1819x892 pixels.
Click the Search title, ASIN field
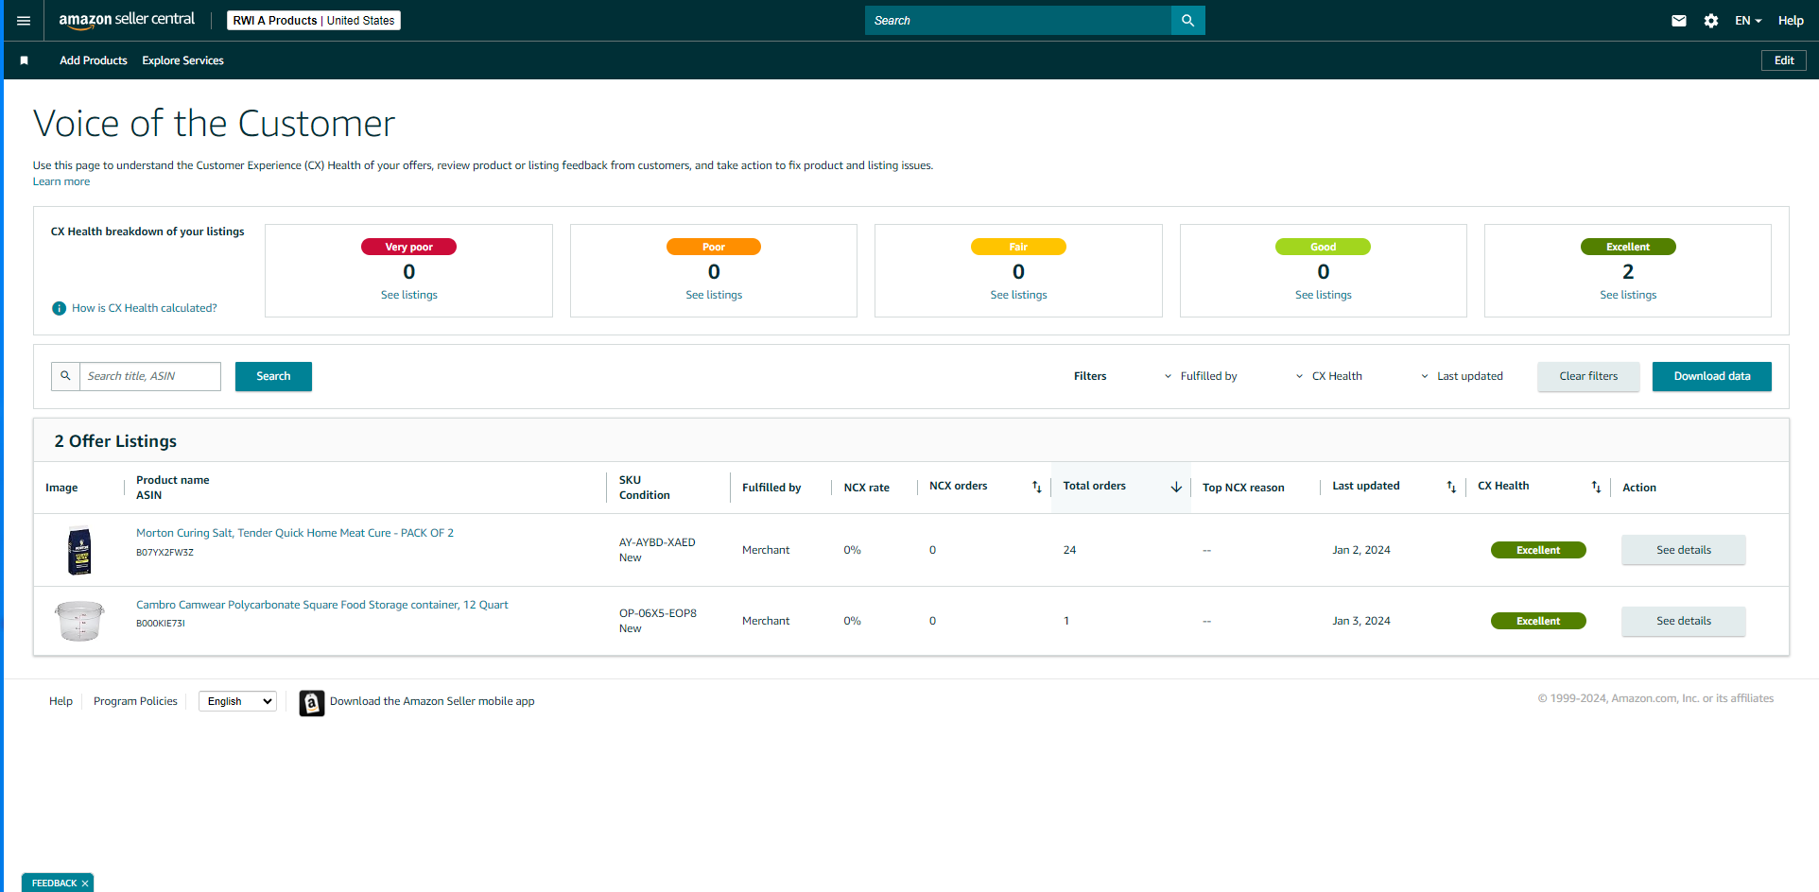click(x=150, y=376)
